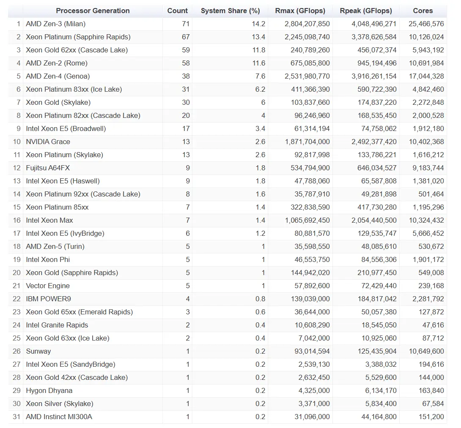
Task: Click the Intel Xeon E5 (IvyBridge) cell
Action: [x=65, y=233]
